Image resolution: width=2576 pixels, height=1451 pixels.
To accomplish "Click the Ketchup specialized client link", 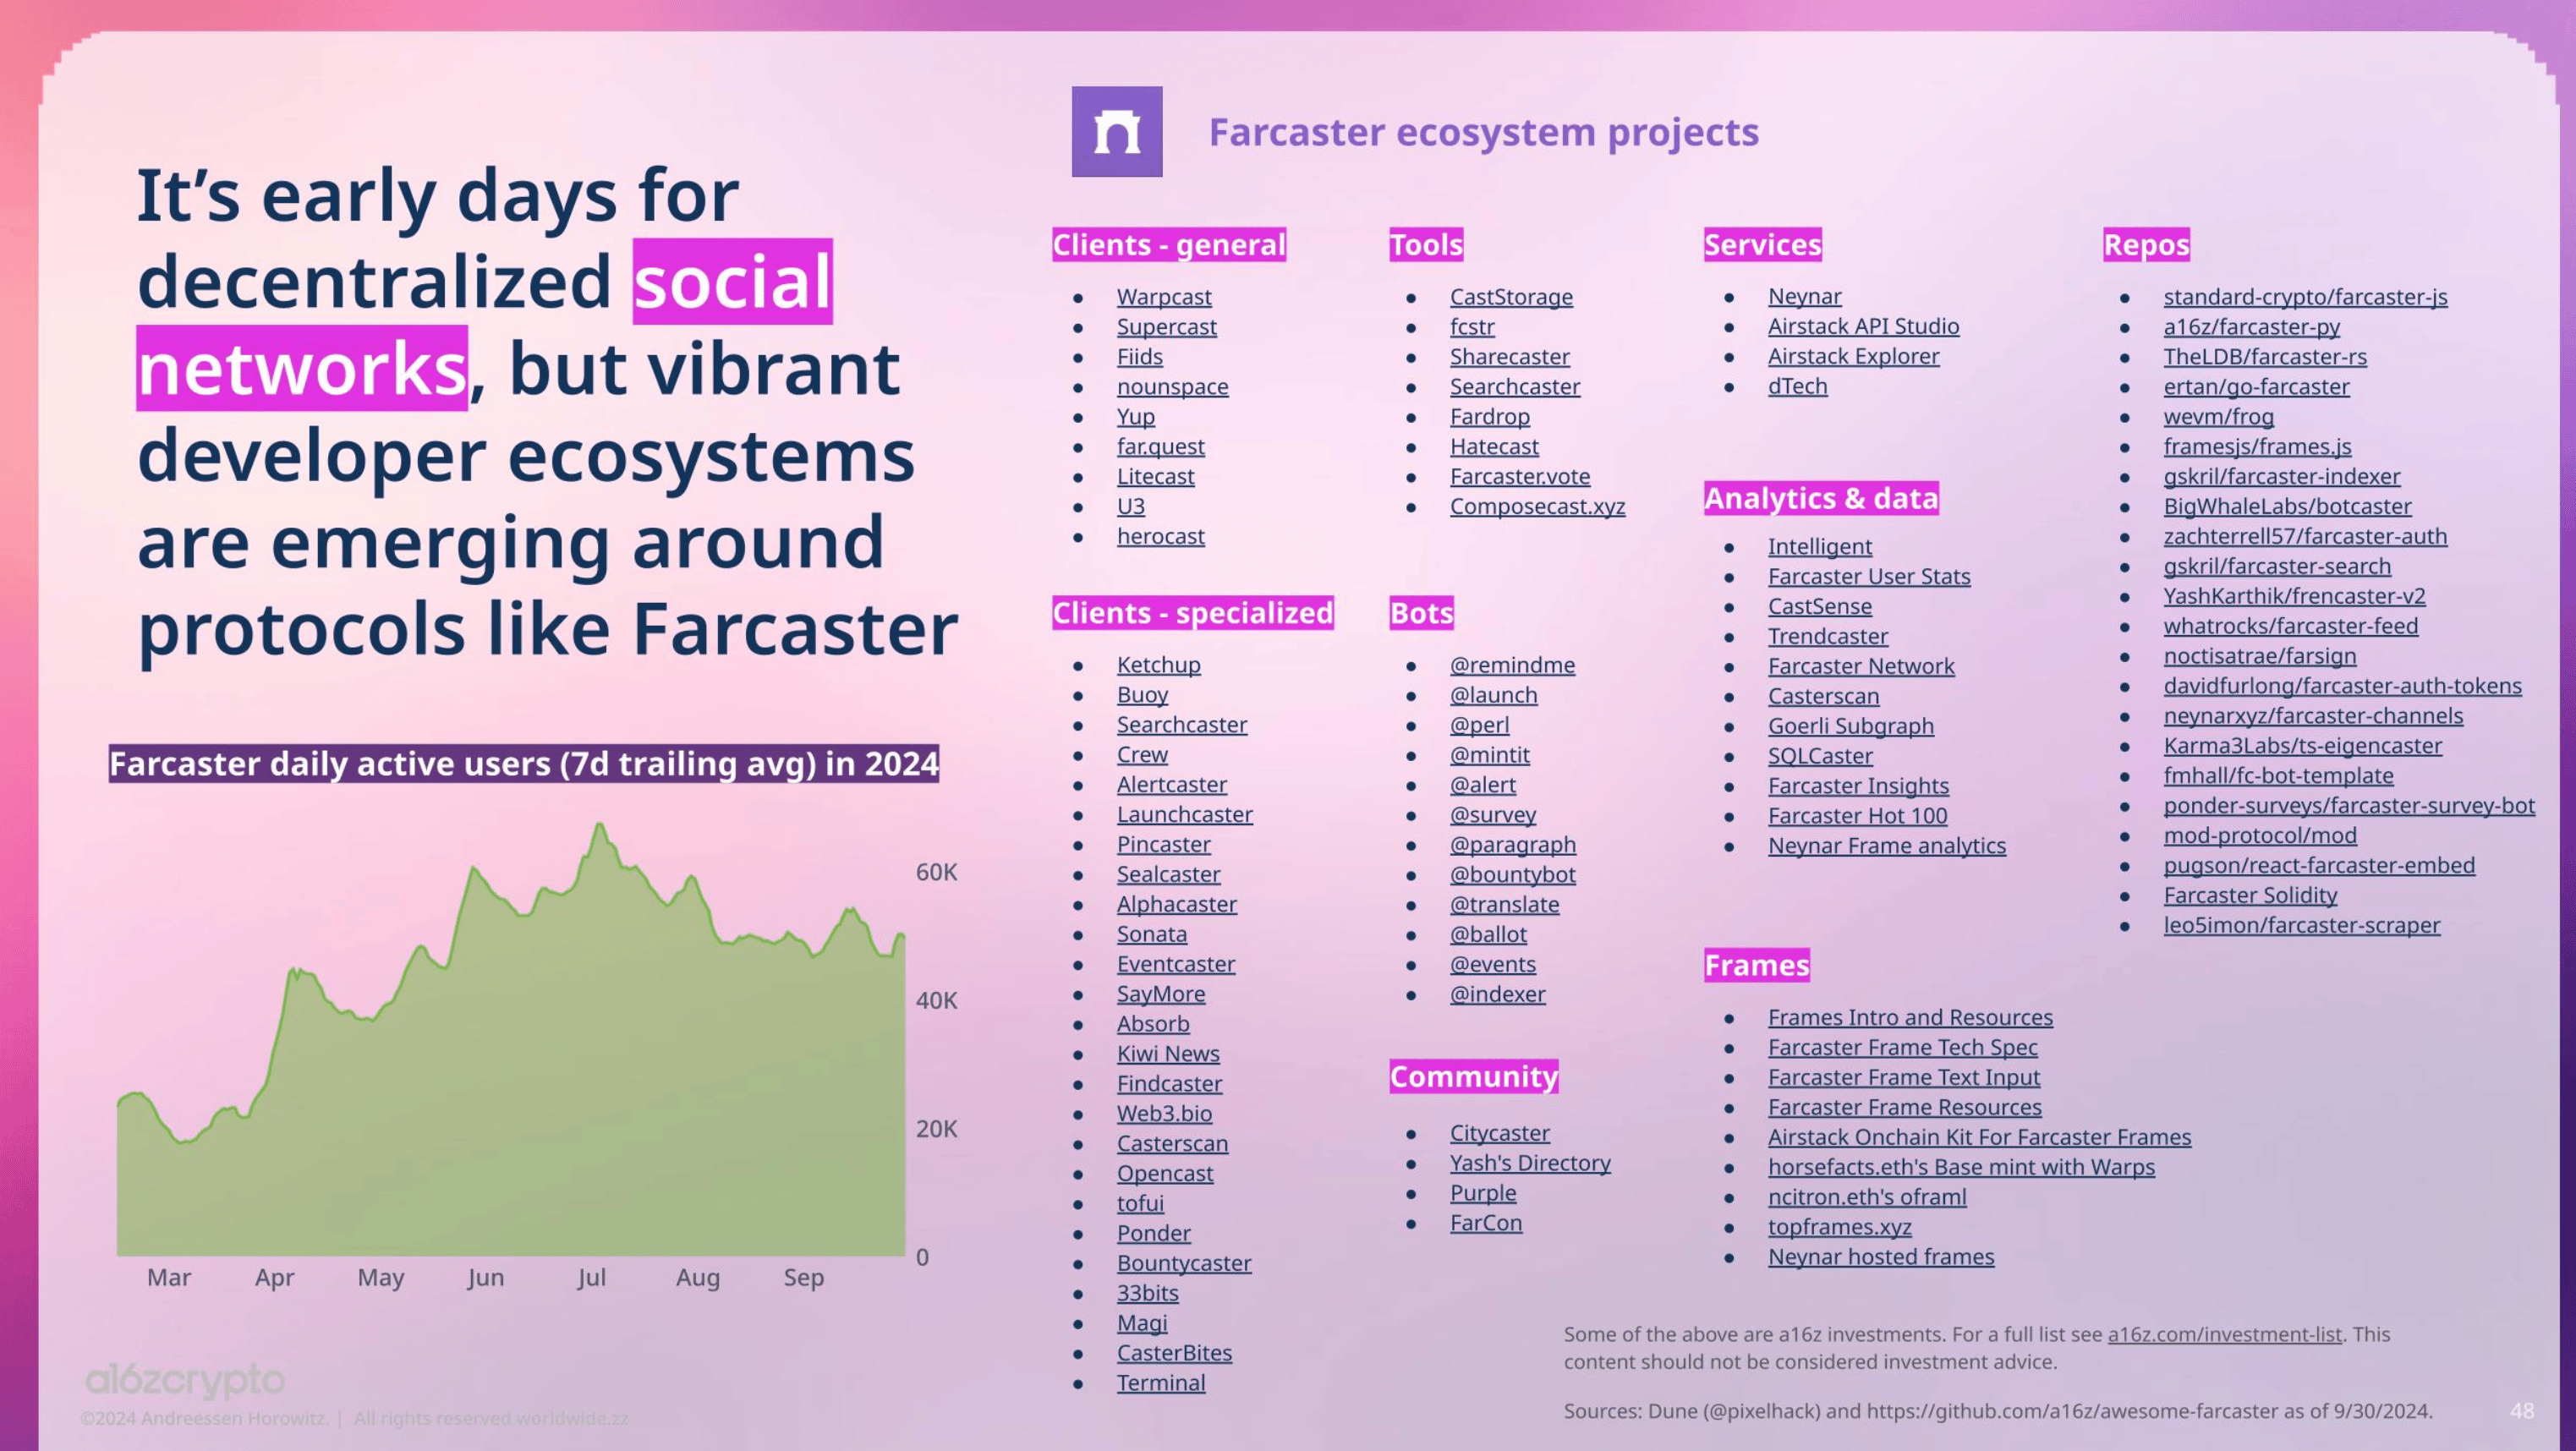I will coord(1158,665).
